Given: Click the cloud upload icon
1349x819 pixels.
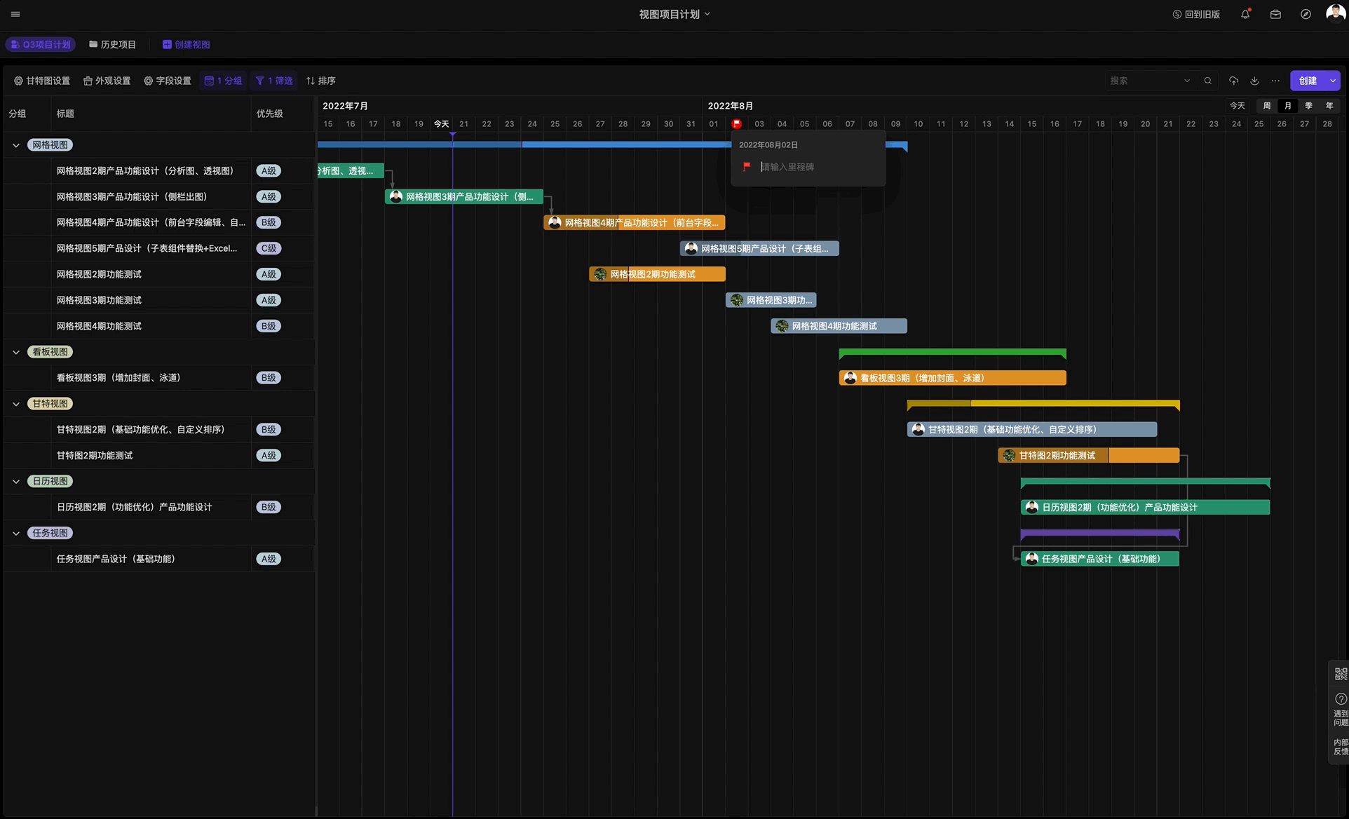Looking at the screenshot, I should click(1233, 81).
